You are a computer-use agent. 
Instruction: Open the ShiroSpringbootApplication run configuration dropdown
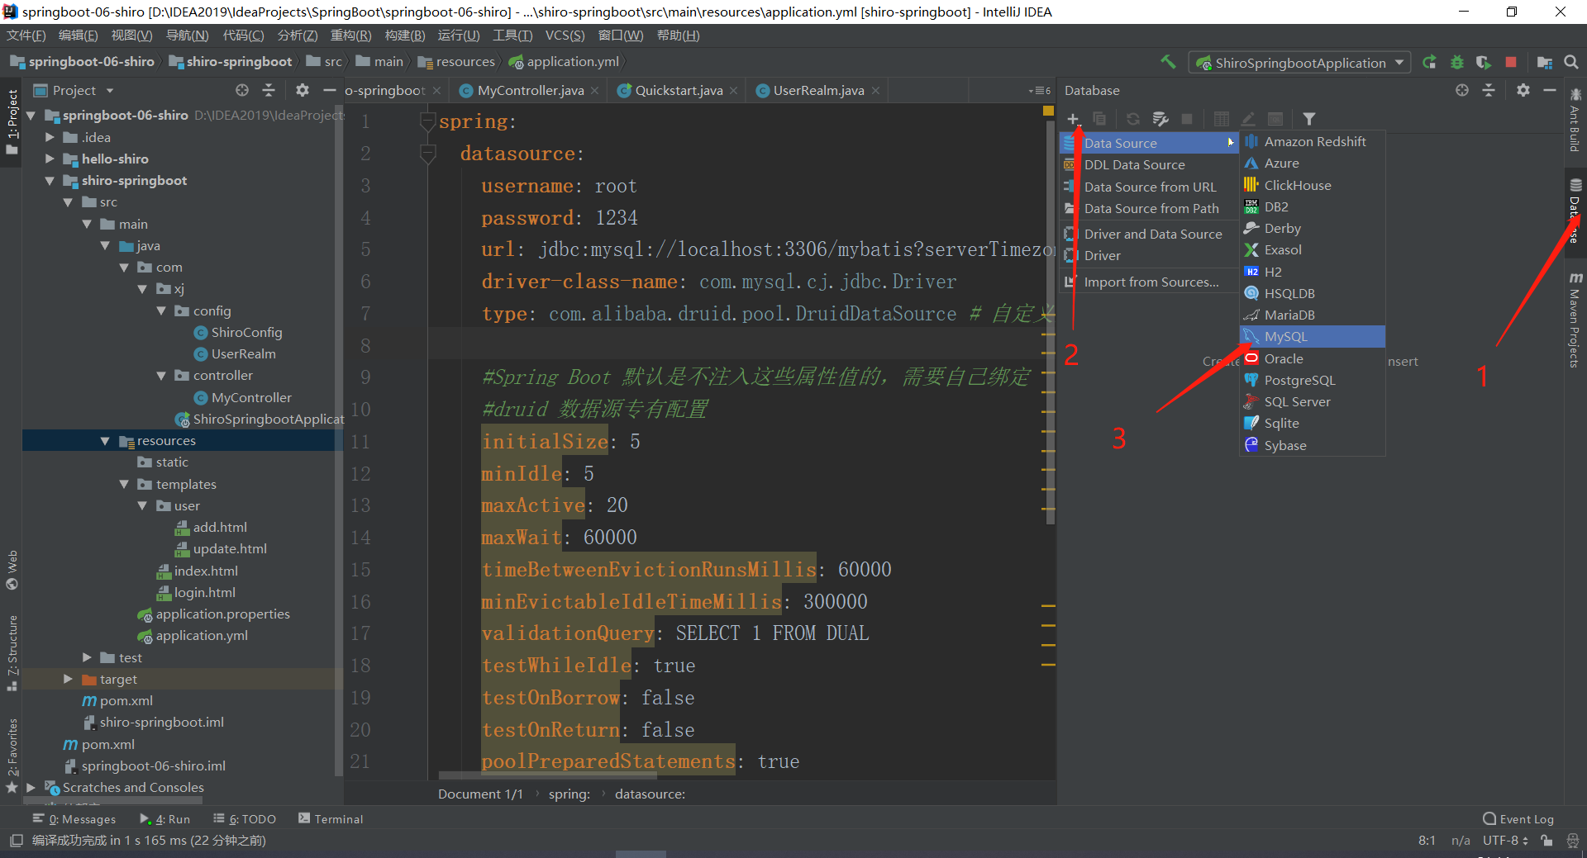(x=1301, y=63)
